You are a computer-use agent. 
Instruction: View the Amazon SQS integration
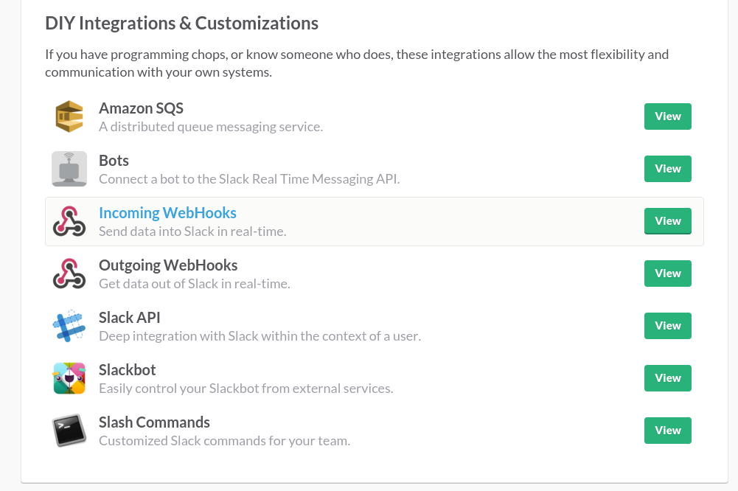(x=667, y=116)
